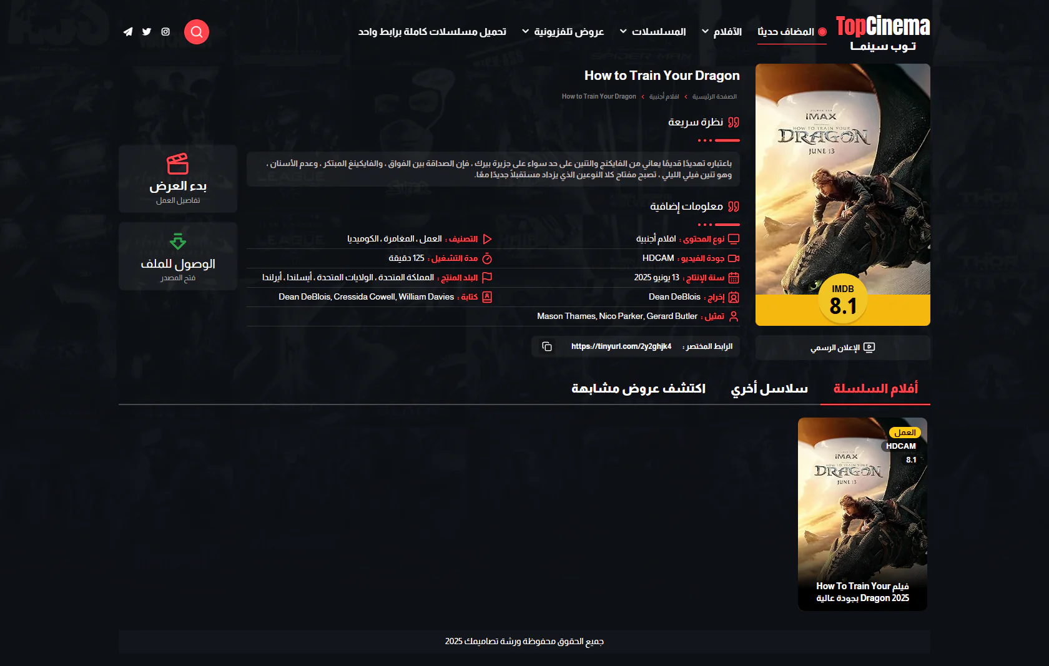Screen dimensions: 1049x666
Task: Click the play icon beside الإعلان الرسمي
Action: point(869,348)
